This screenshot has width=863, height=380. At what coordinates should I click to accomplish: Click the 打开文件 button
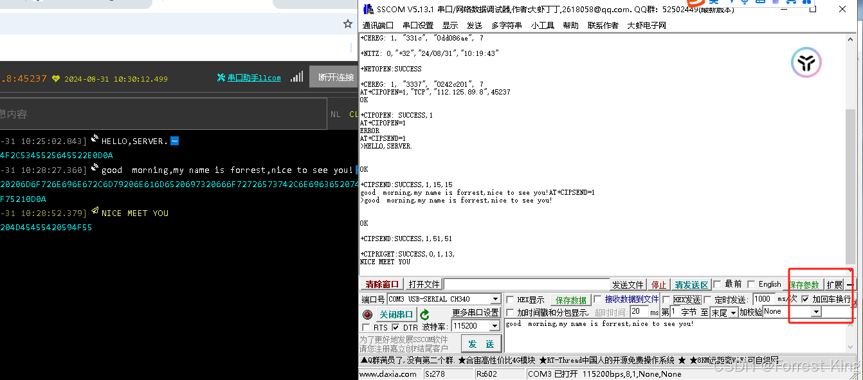(424, 284)
